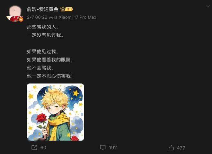Click the crown membership icon
Viewport: 212px width, 154px height.
click(63, 9)
